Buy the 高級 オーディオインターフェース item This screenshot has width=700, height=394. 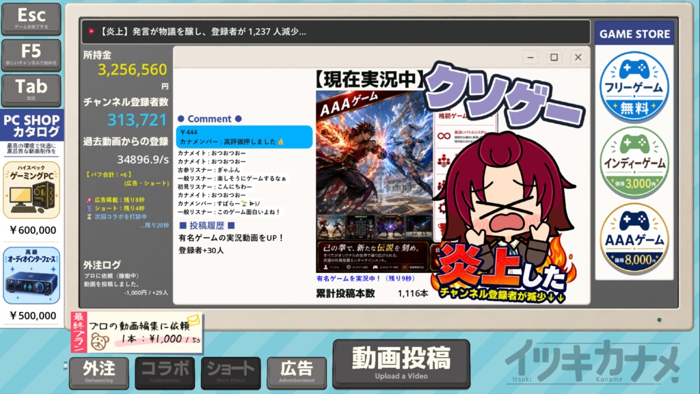point(31,275)
